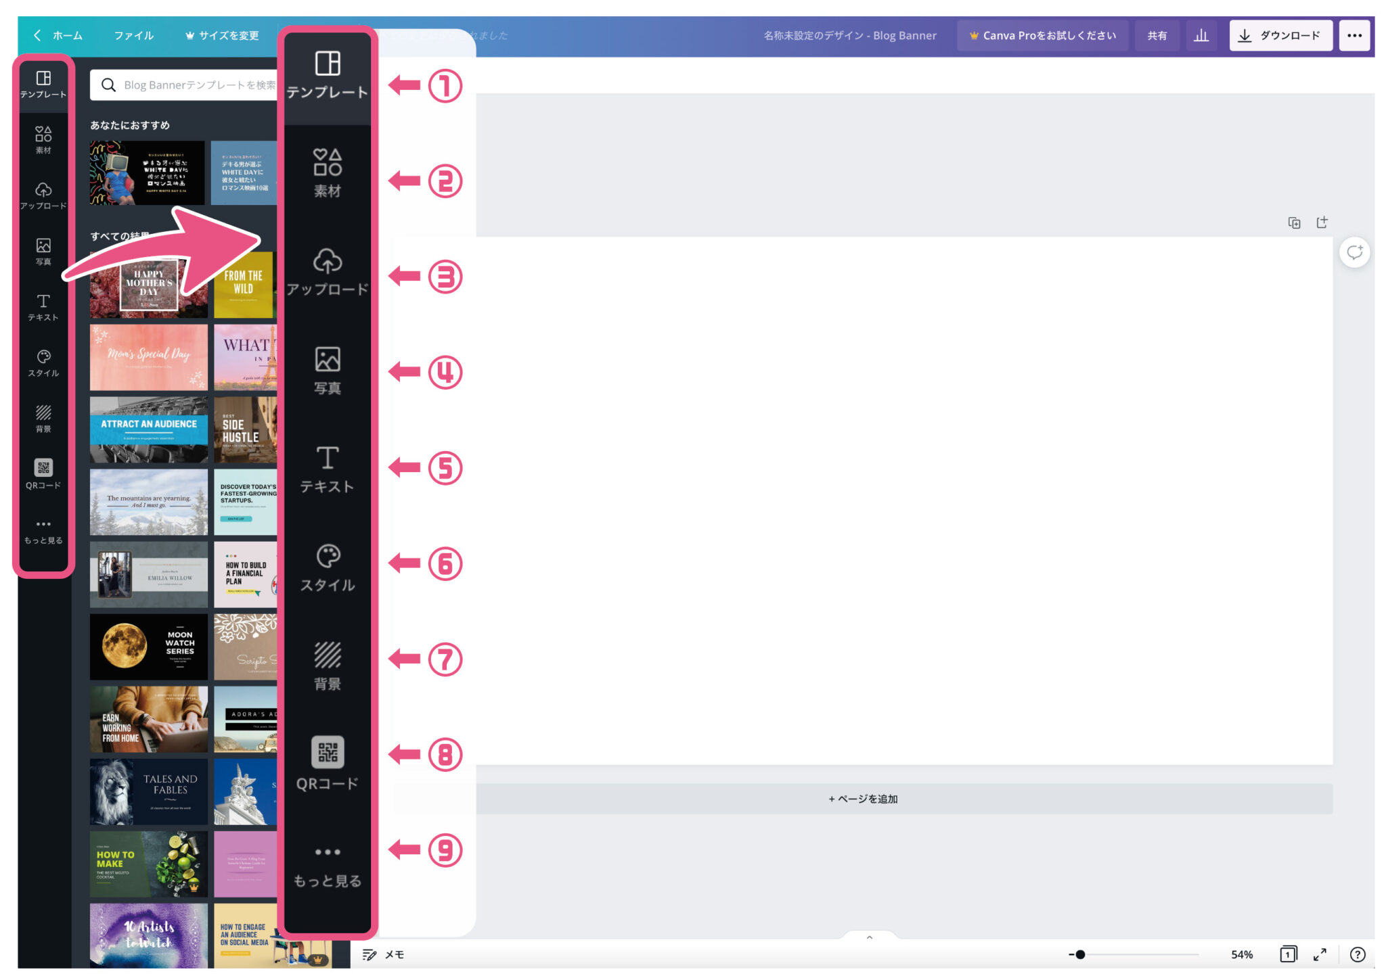Click ページを追加 to add a page
Viewport: 1386px width, 980px height.
pos(864,799)
